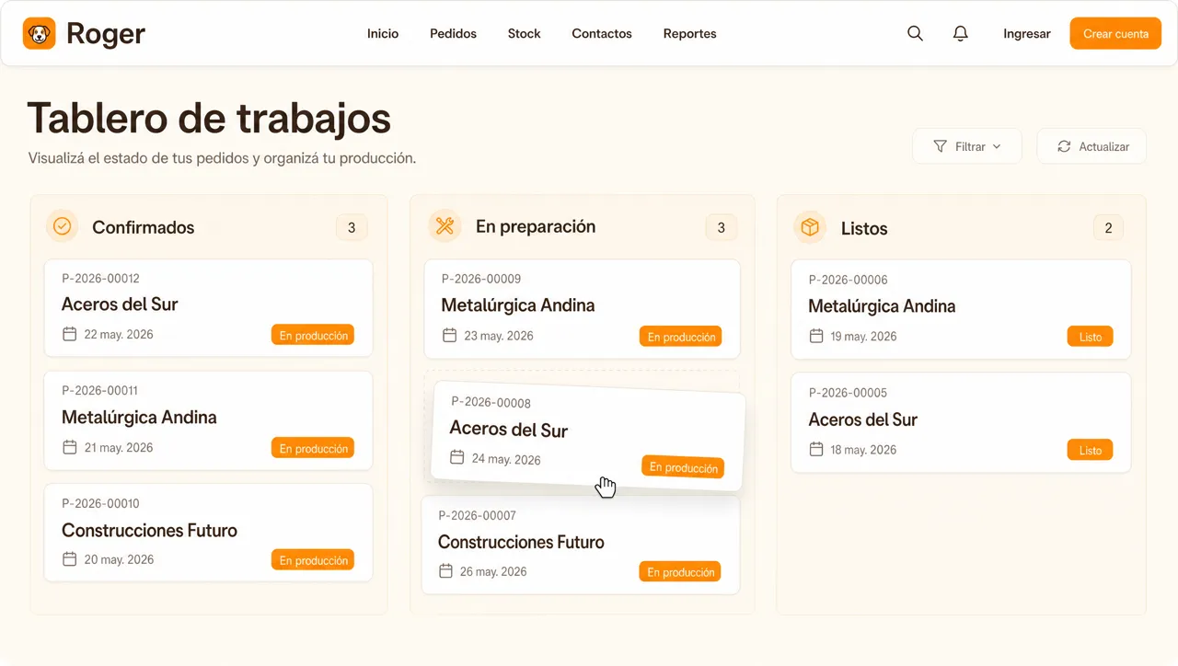Screen dimensions: 1178x666
Task: Click En producción tag on P-2026-00007 card
Action: pyautogui.click(x=680, y=572)
